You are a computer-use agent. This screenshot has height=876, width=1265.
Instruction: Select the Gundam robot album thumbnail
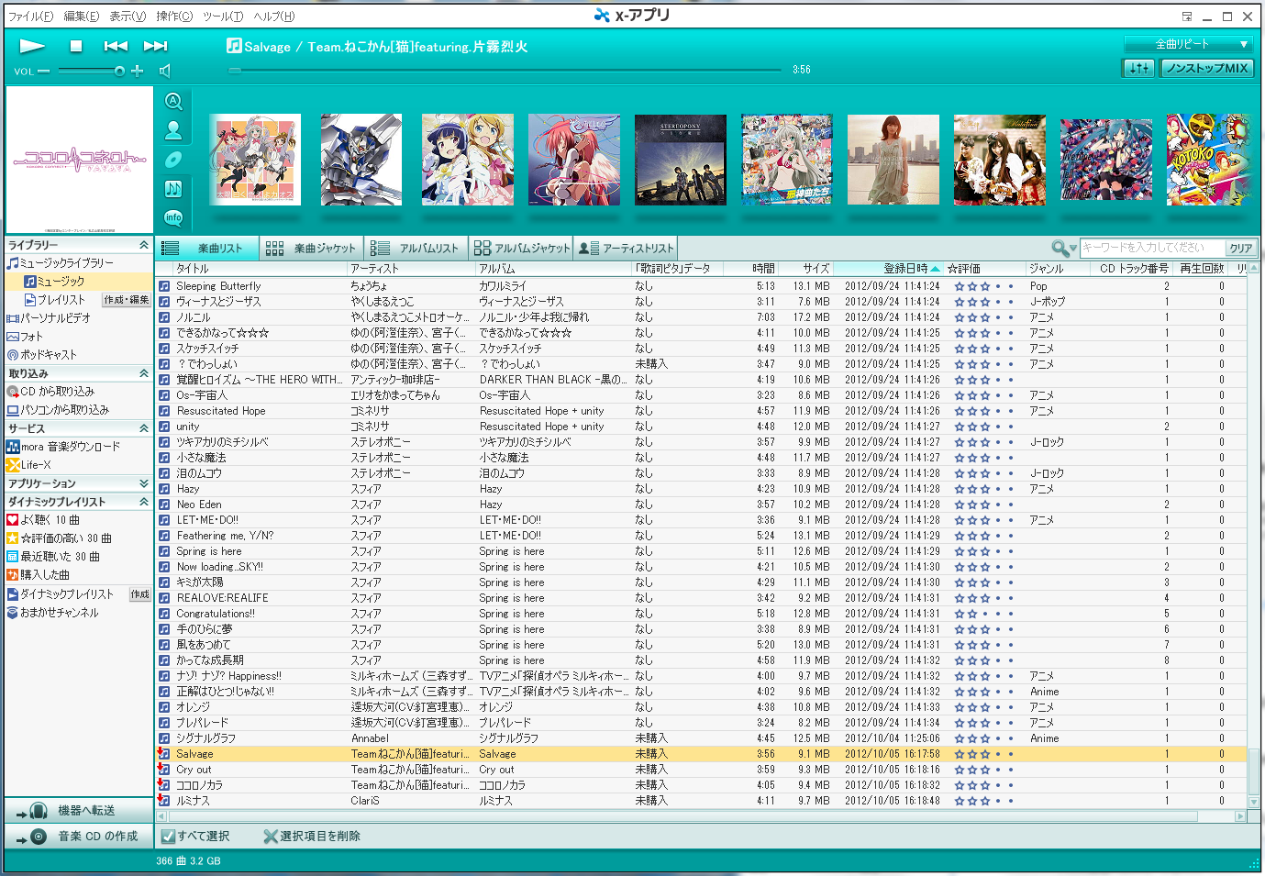pyautogui.click(x=361, y=160)
